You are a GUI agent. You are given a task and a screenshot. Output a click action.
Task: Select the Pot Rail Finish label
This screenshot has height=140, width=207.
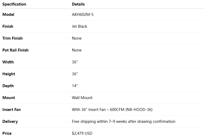pyautogui.click(x=15, y=50)
